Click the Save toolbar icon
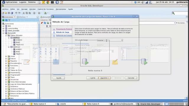Image resolution: width=189 pixels, height=106 pixels. (9, 13)
